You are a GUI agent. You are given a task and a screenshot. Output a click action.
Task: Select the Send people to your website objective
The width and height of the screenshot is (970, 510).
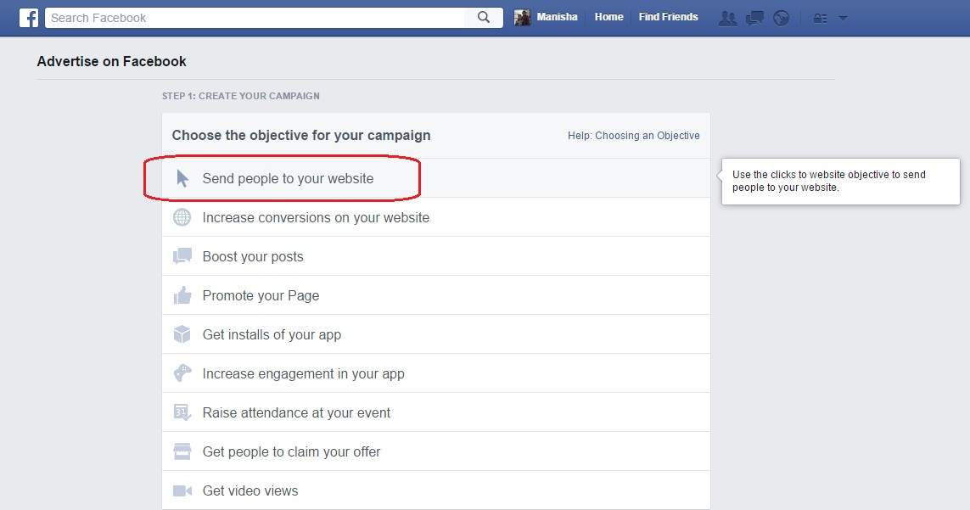[x=288, y=178]
